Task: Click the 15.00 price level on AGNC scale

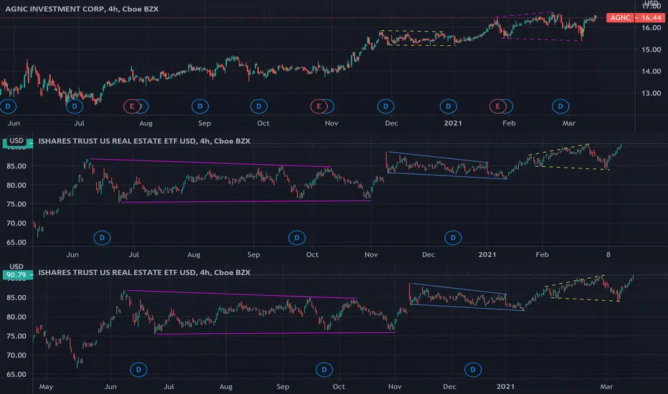Action: click(651, 49)
